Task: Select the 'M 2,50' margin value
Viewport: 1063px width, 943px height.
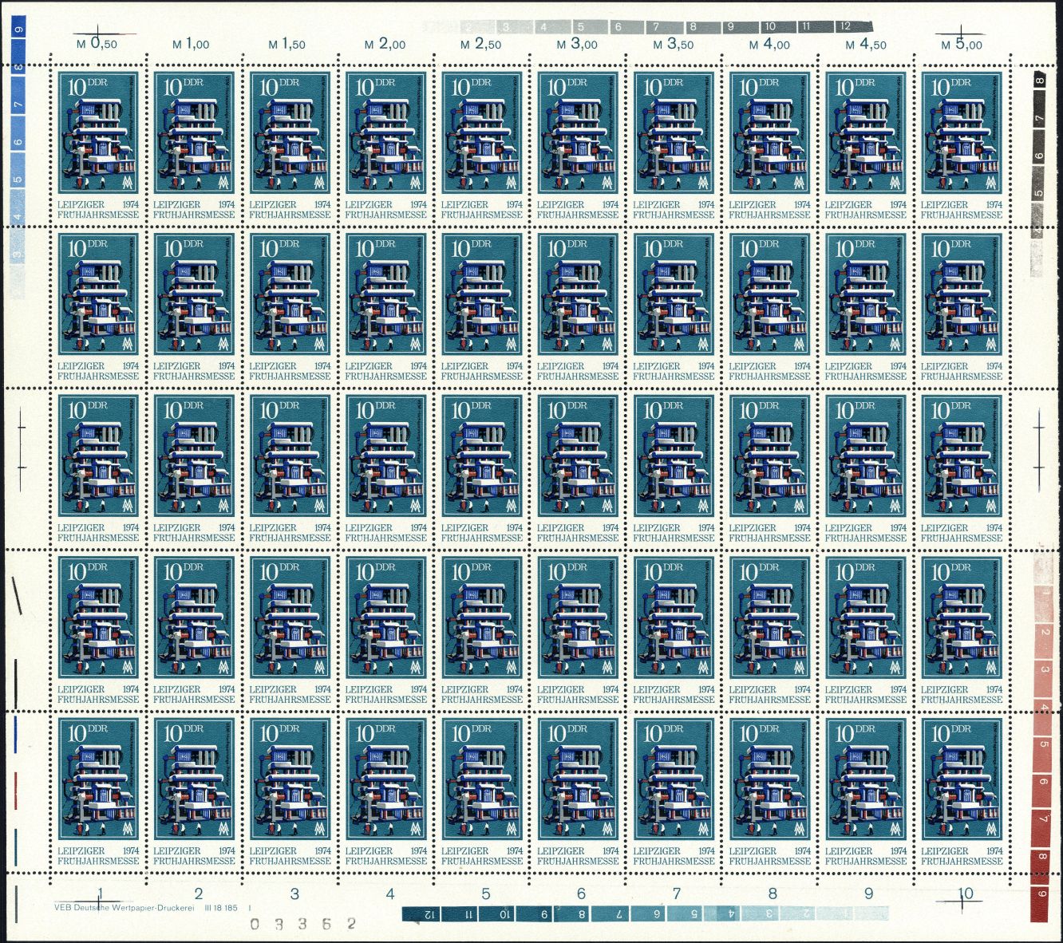Action: (480, 45)
